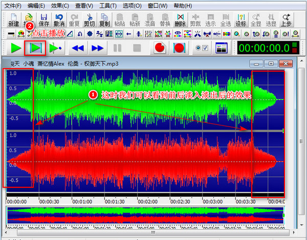Click the black dash effect icon
This screenshot has height=240, width=307.
click(11, 34)
